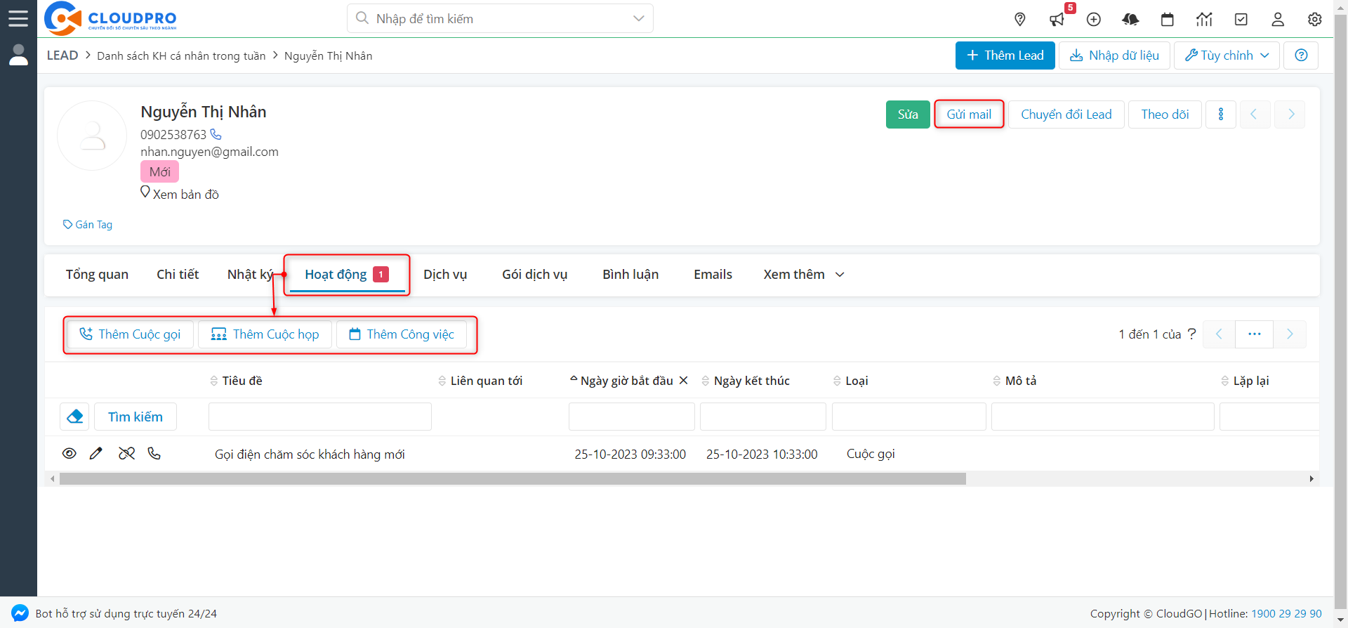Click the hotline number 1900 29 29 90
Screen dimensions: 1348x628
[1286, 613]
